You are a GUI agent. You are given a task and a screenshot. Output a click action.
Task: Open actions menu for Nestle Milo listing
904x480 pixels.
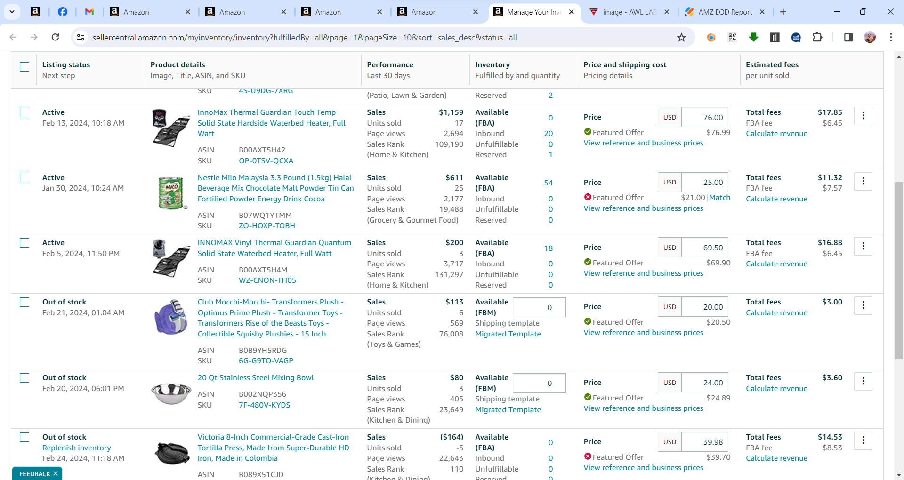coord(863,181)
